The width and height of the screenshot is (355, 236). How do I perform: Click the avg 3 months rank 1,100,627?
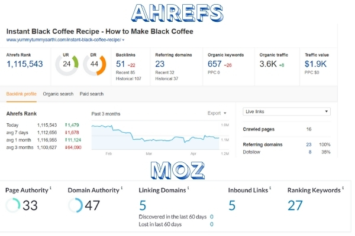tap(47, 147)
